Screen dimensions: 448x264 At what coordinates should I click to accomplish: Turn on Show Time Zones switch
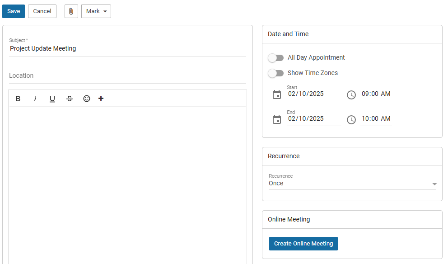275,73
